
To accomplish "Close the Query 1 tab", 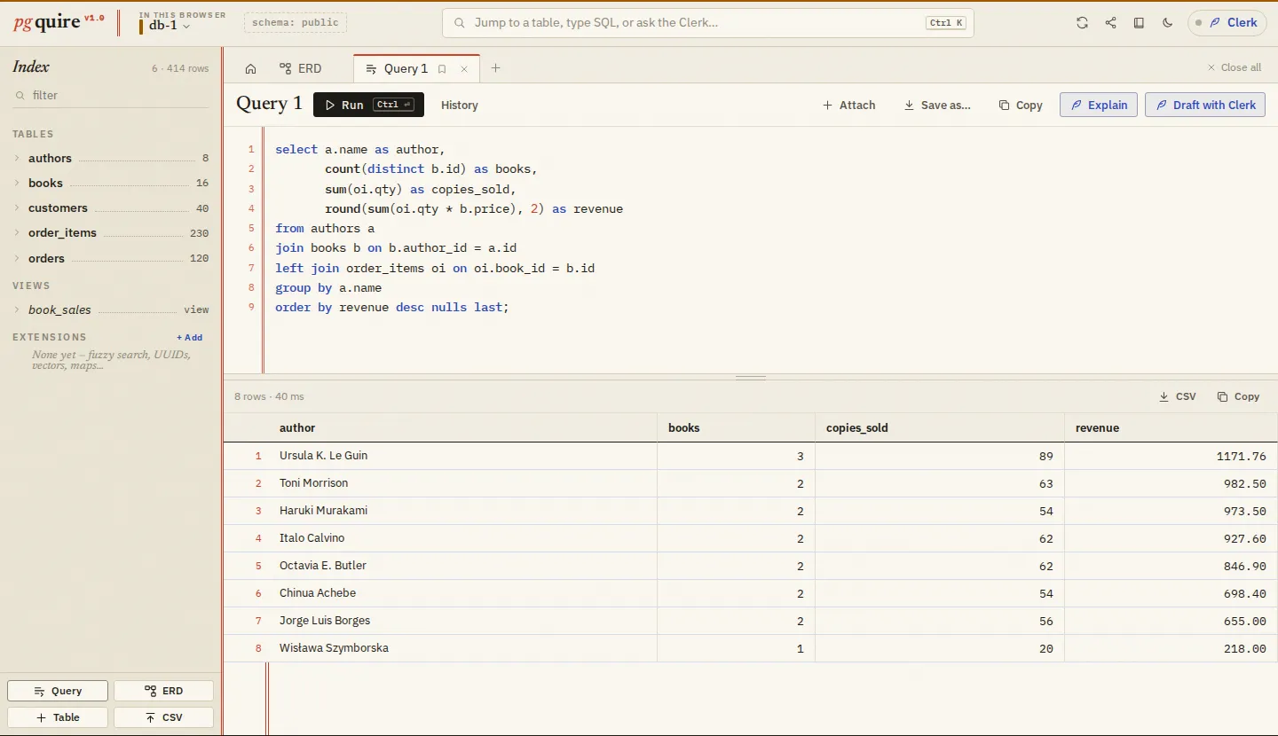I will pyautogui.click(x=463, y=69).
